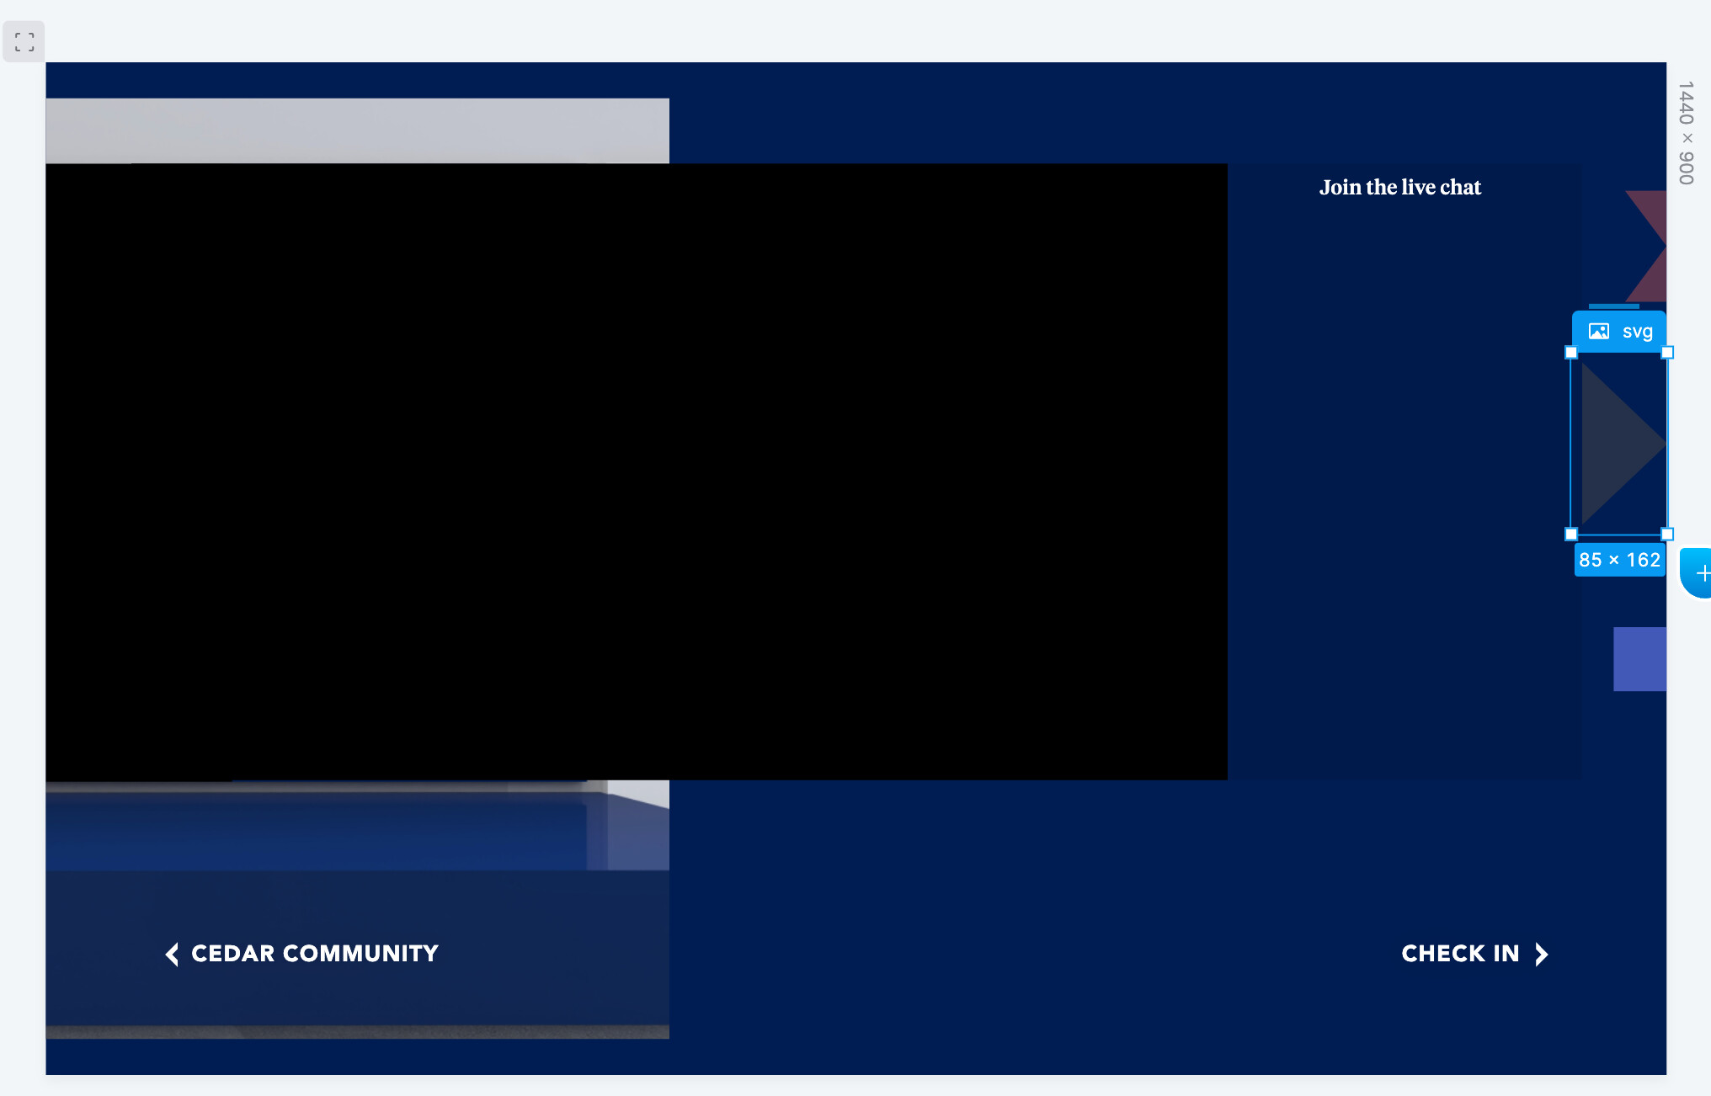This screenshot has height=1096, width=1711.
Task: Click the 85 × 162 size badge
Action: 1619,560
